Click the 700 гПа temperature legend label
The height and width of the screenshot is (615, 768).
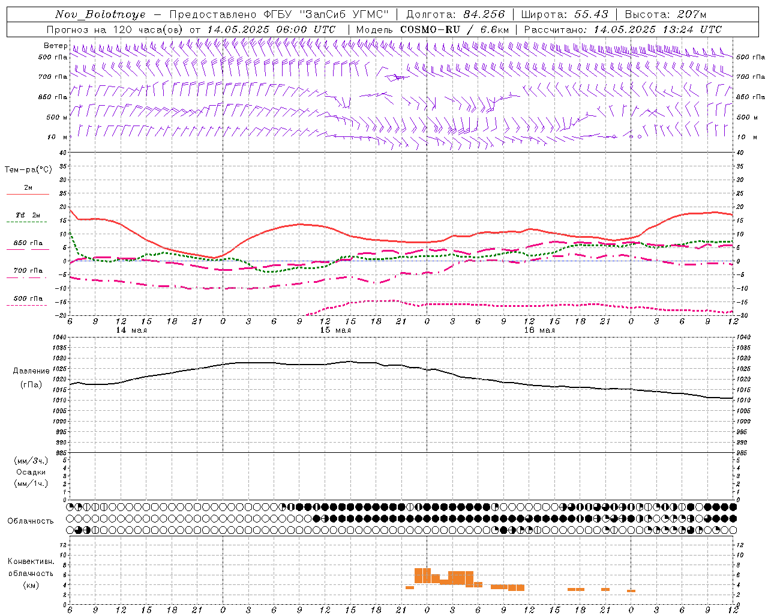pyautogui.click(x=28, y=271)
